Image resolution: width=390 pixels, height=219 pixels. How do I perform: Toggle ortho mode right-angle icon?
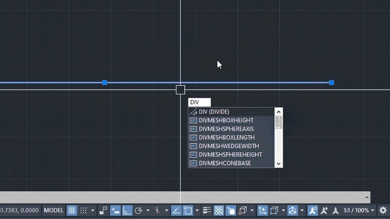click(x=127, y=211)
